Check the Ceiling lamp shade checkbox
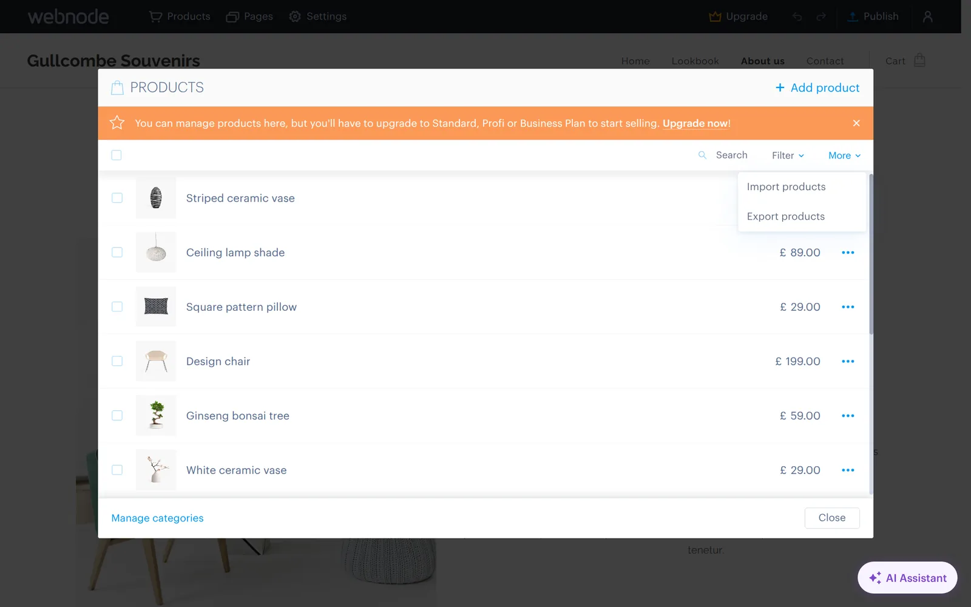This screenshot has height=607, width=971. (117, 253)
